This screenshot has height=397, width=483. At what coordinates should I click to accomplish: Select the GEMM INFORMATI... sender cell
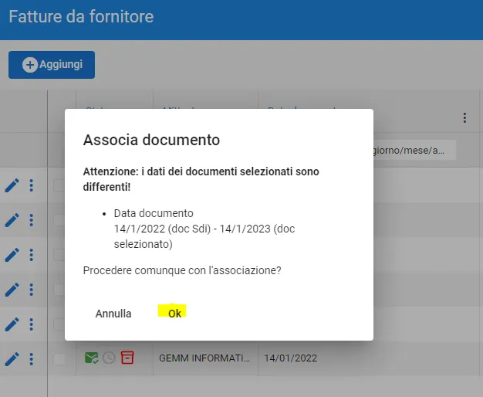204,358
